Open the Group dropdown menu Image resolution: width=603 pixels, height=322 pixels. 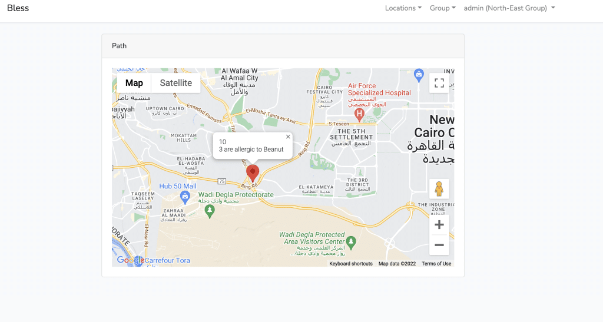(443, 8)
